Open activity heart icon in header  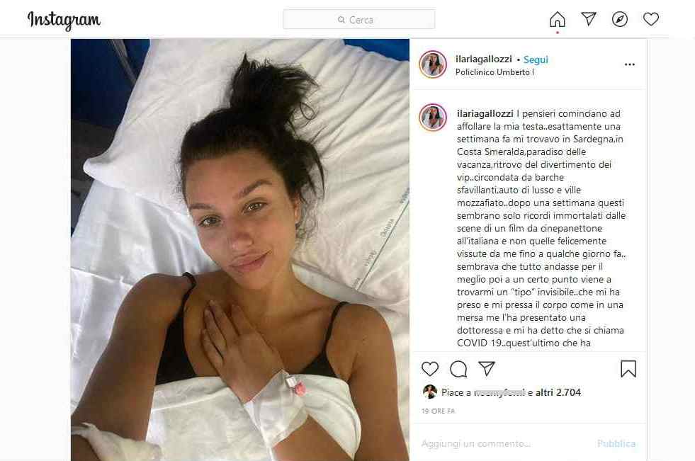650,19
